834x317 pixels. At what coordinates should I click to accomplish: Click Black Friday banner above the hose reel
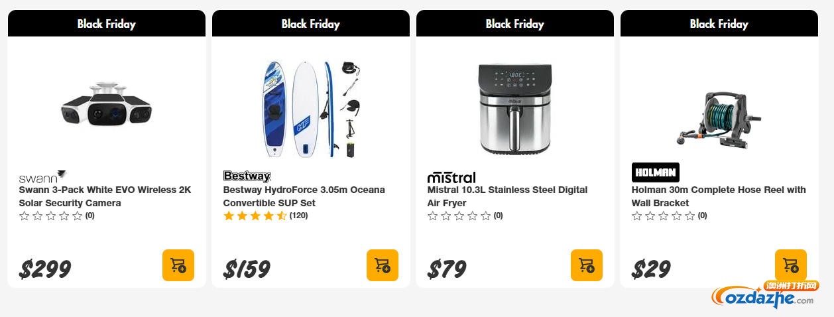point(719,24)
